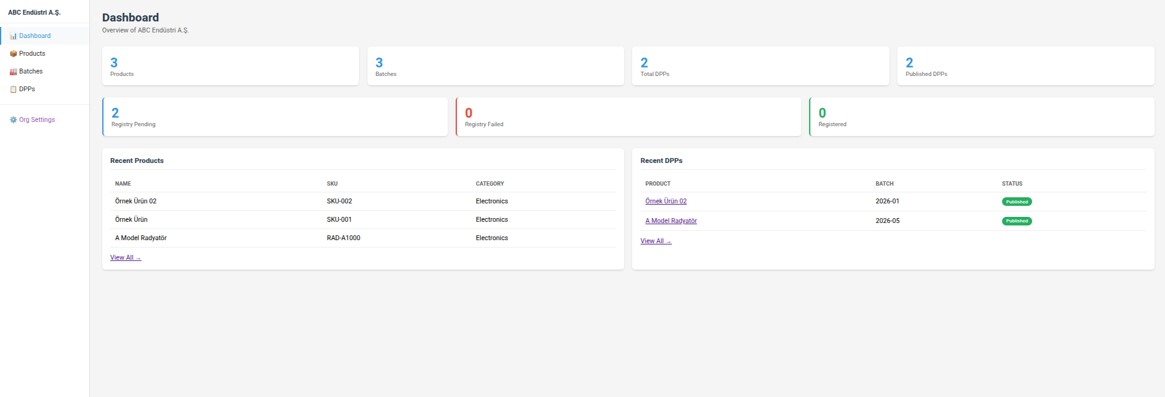Screen dimensions: 1165x397
Task: Click the DPPs clipboard icon
Action: click(13, 89)
